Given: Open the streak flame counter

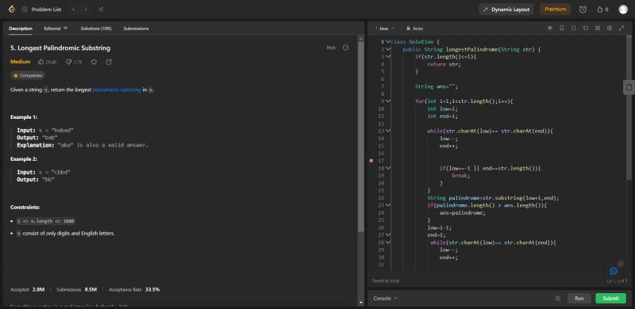Looking at the screenshot, I should point(602,10).
